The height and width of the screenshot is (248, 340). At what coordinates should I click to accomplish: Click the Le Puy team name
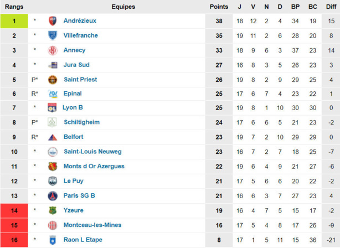pos(73,180)
